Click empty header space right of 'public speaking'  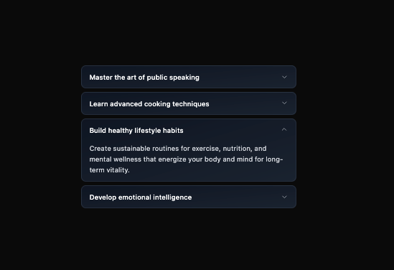240,77
